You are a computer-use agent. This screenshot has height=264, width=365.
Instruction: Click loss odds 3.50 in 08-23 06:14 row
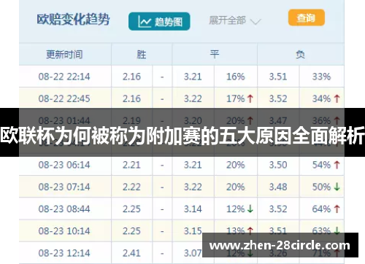click(278, 165)
